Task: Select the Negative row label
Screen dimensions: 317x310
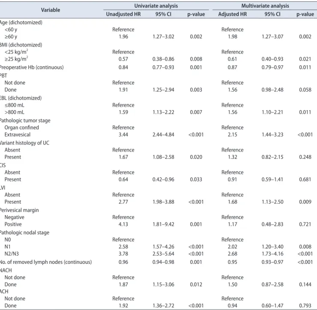Action: pyautogui.click(x=15, y=217)
